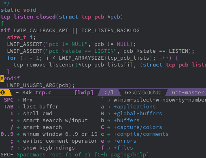Expand the +buffers prefix group

tap(127, 121)
